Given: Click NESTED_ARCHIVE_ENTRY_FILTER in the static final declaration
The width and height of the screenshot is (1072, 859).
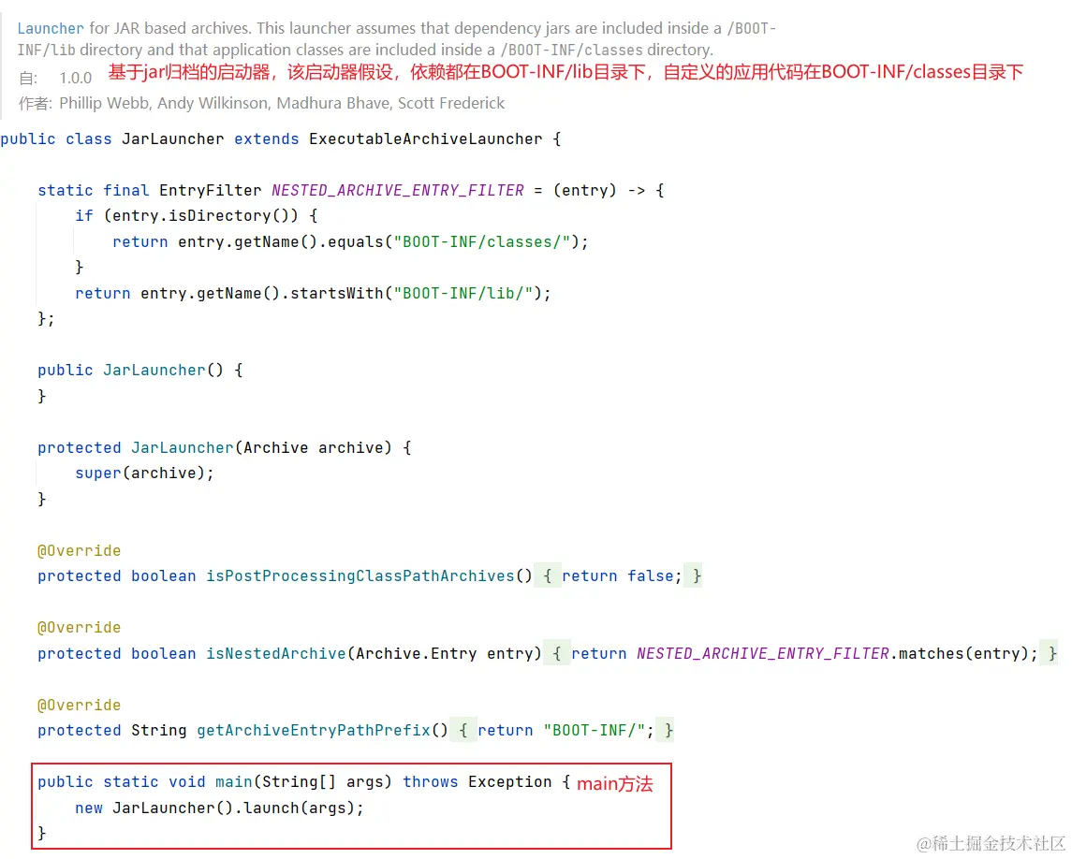Looking at the screenshot, I should point(397,190).
